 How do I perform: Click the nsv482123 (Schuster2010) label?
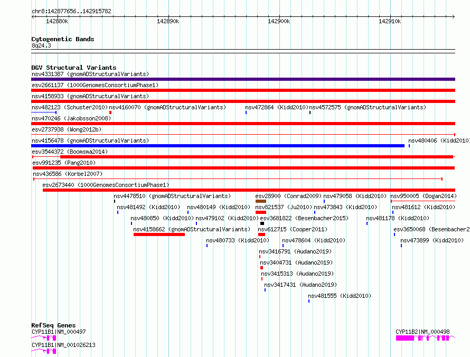pyautogui.click(x=70, y=107)
